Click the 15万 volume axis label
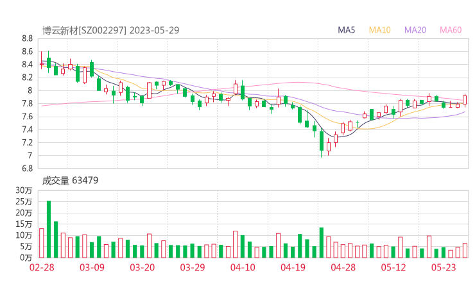The width and height of the screenshot is (475, 282). (x=24, y=224)
